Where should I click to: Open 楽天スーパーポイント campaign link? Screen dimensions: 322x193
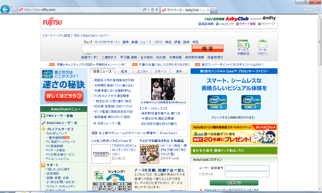pos(232,64)
